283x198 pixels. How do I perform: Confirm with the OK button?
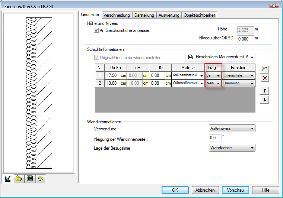click(175, 190)
